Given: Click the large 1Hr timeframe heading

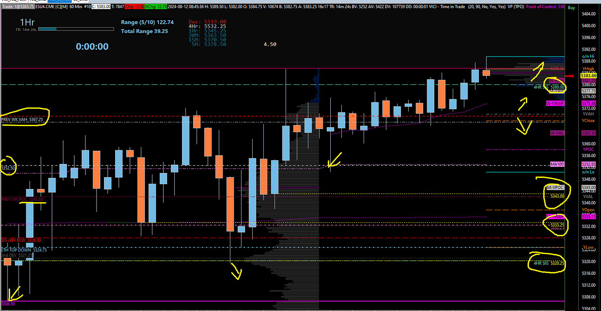Looking at the screenshot, I should pos(28,22).
